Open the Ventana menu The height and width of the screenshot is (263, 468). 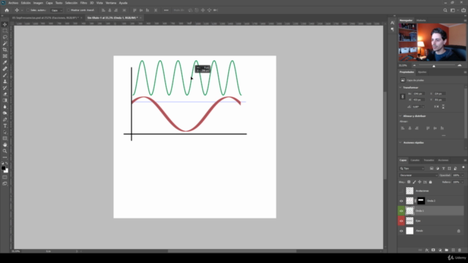pos(111,3)
